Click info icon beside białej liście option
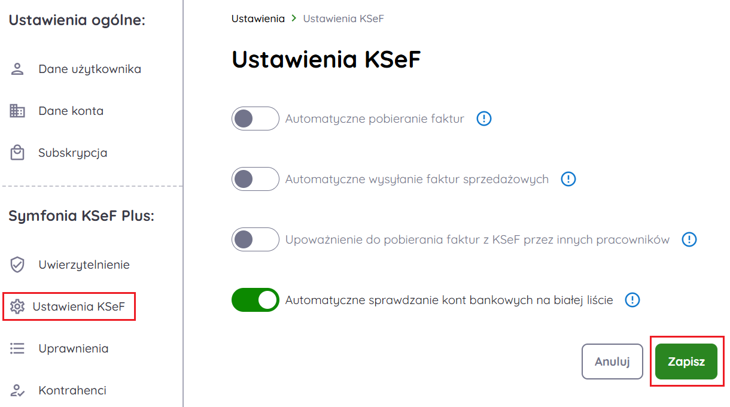This screenshot has height=407, width=730. pyautogui.click(x=632, y=300)
